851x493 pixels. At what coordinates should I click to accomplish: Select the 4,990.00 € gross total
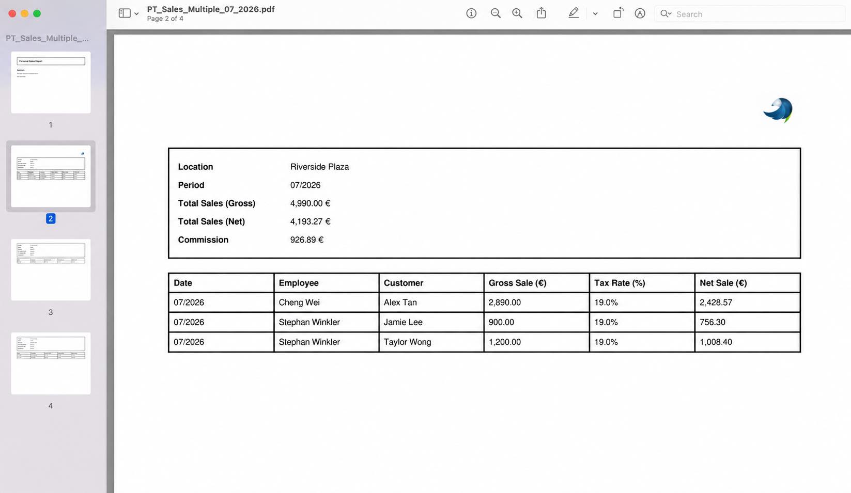(310, 203)
